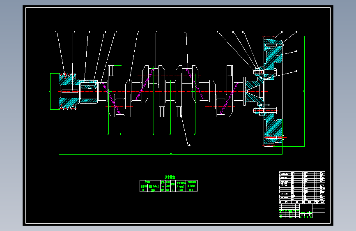Image resolution: width=356 pixels, height=231 pixels.
Task: Click the green technical characteristics heading above the table
Action: [x=170, y=177]
